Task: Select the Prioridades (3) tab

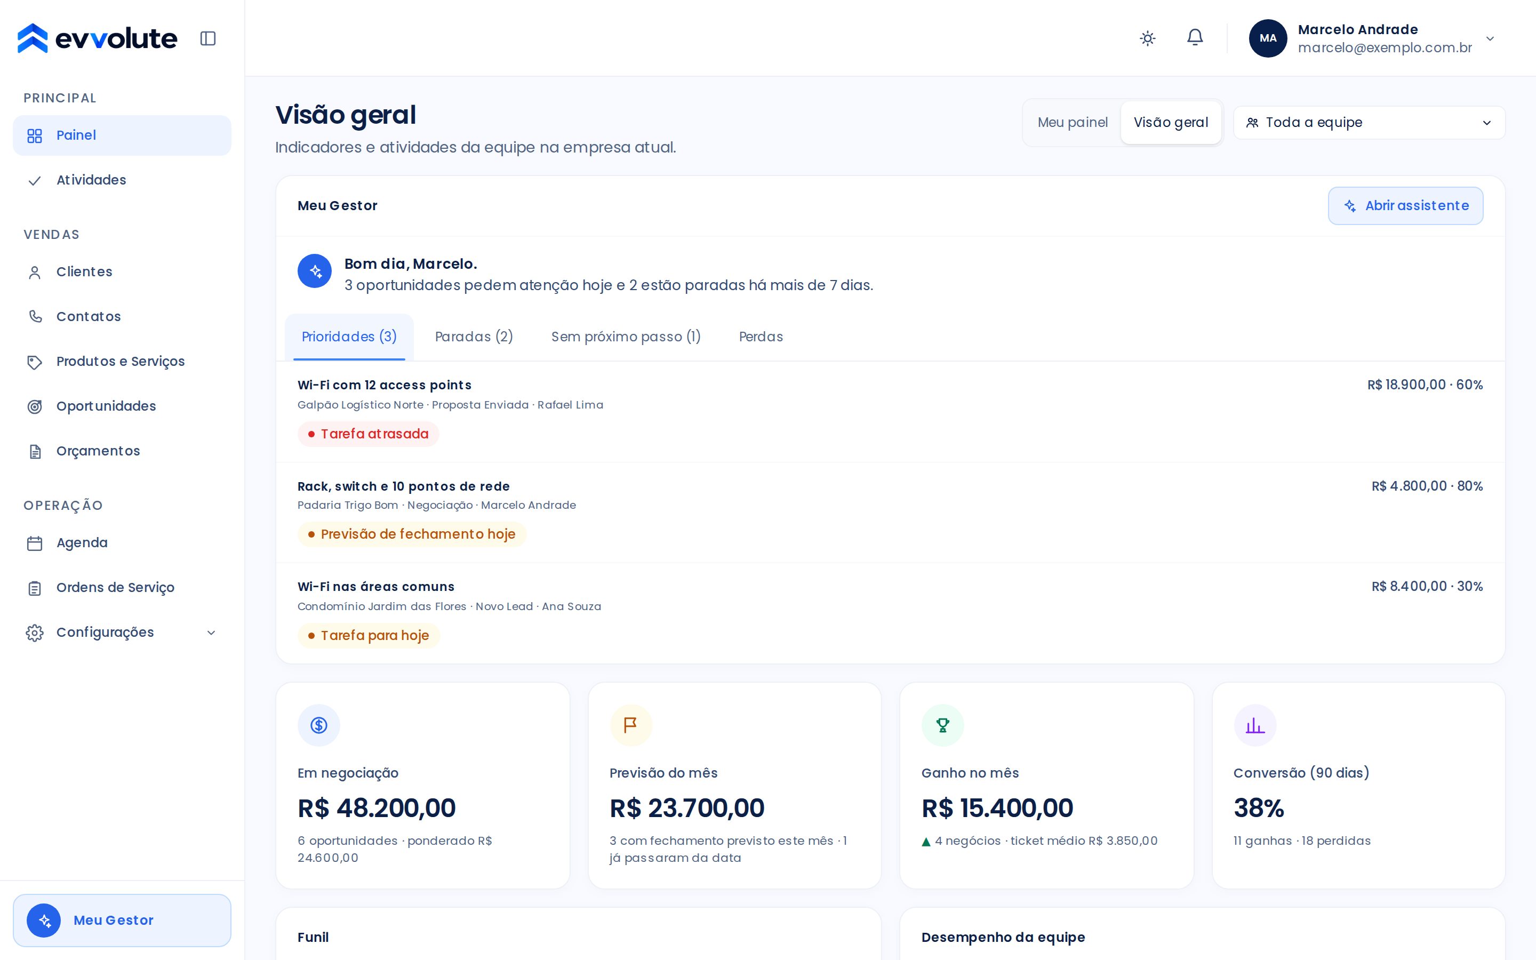Action: point(349,337)
